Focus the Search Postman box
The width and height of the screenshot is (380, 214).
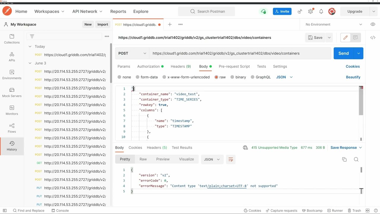pos(206,11)
